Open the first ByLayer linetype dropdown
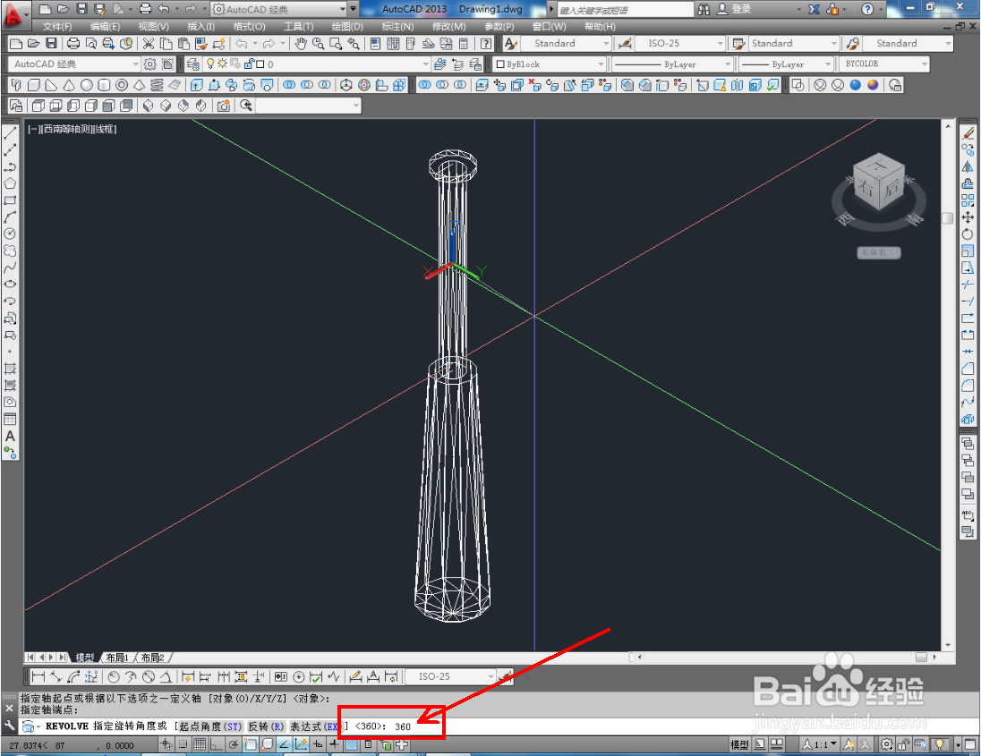The height and width of the screenshot is (756, 981). pos(671,64)
